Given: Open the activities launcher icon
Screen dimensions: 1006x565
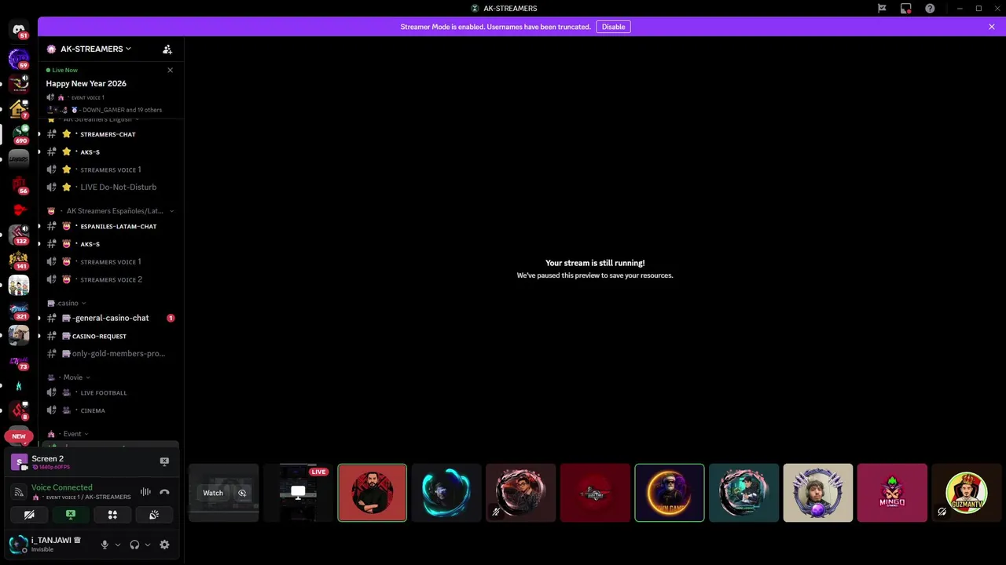Looking at the screenshot, I should point(112,515).
